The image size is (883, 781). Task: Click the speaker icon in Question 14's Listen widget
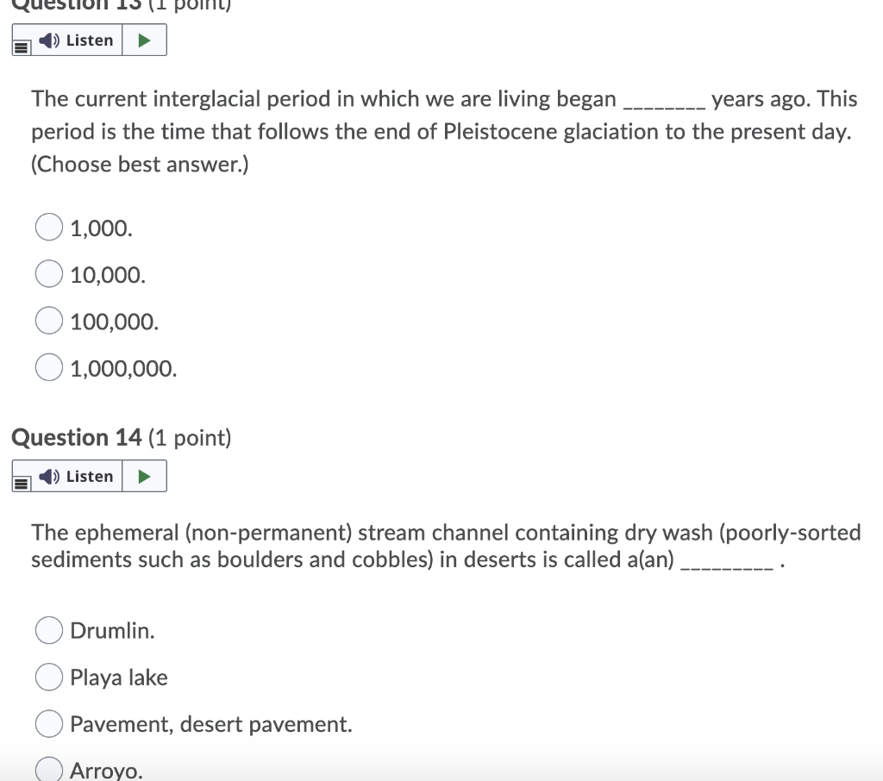click(x=49, y=476)
